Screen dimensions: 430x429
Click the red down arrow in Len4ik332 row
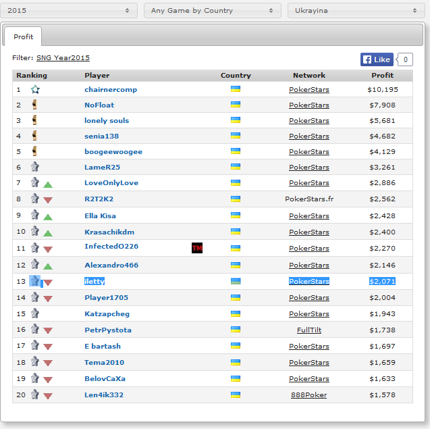coord(48,396)
